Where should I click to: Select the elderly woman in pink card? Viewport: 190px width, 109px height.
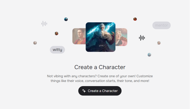[x=121, y=37]
